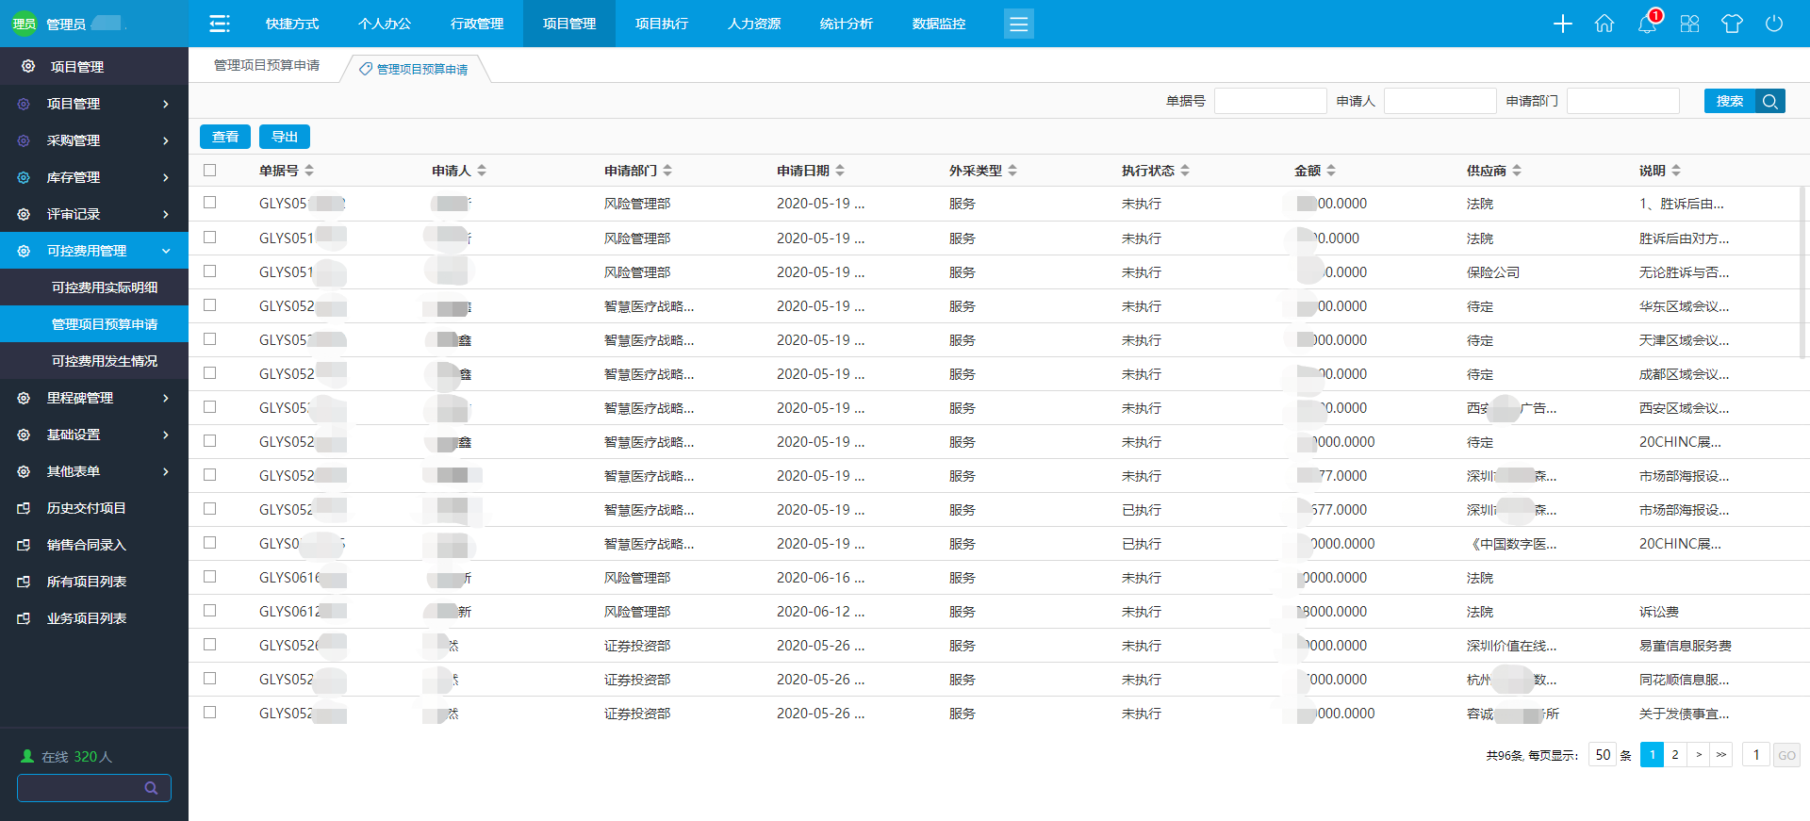Open the 人力资源 top menu
The image size is (1810, 821).
click(753, 24)
